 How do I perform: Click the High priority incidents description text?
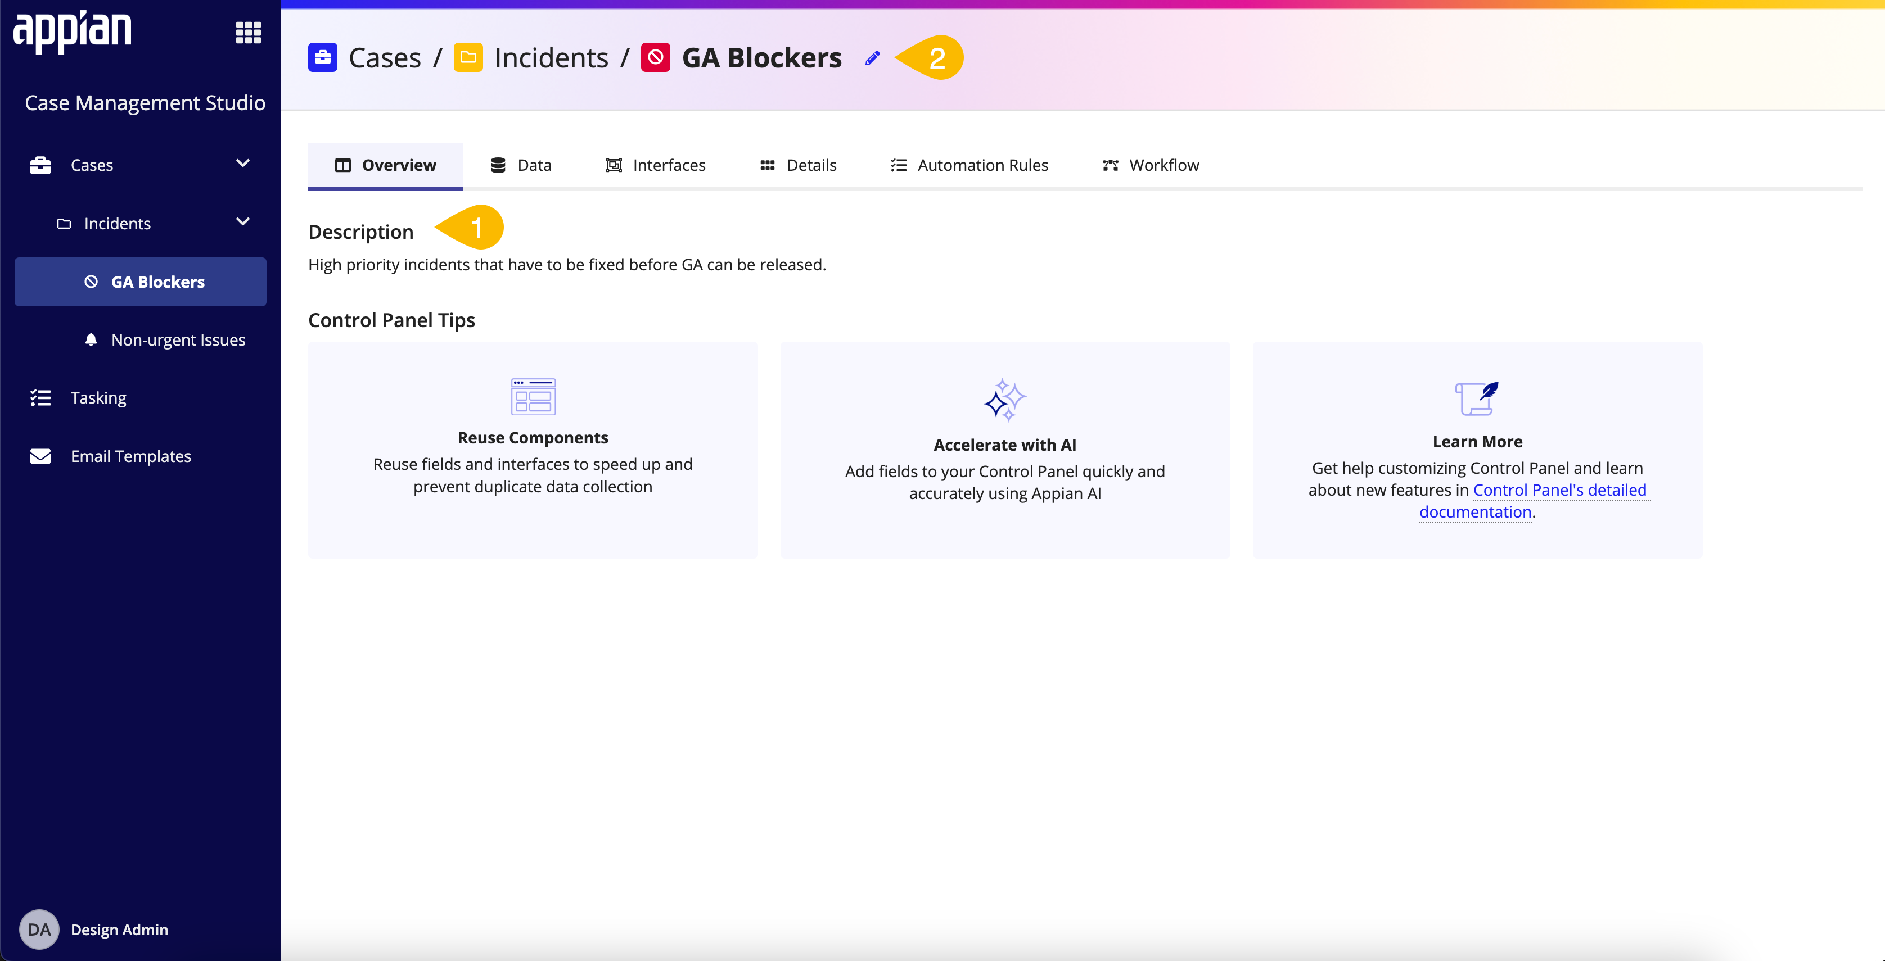click(567, 265)
